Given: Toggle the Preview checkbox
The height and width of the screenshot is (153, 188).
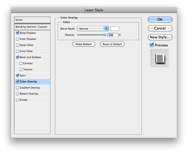Looking at the screenshot, I should coord(152,45).
